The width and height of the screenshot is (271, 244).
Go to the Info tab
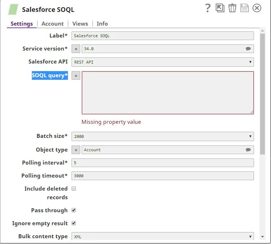click(x=102, y=24)
